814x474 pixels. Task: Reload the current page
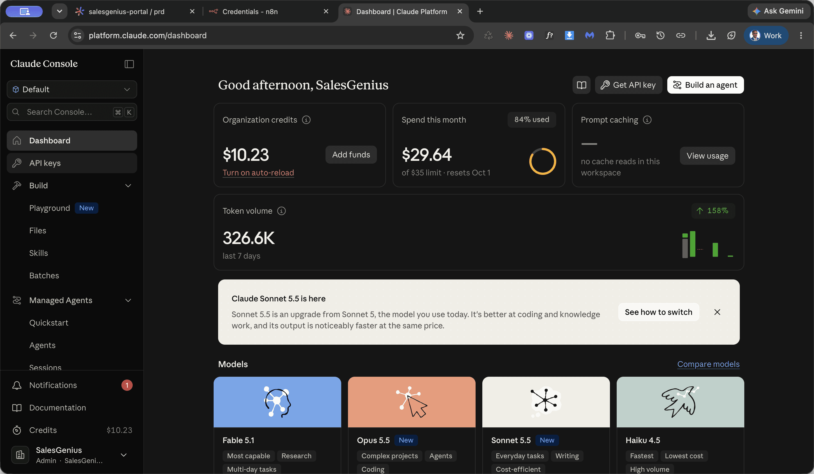pyautogui.click(x=53, y=35)
